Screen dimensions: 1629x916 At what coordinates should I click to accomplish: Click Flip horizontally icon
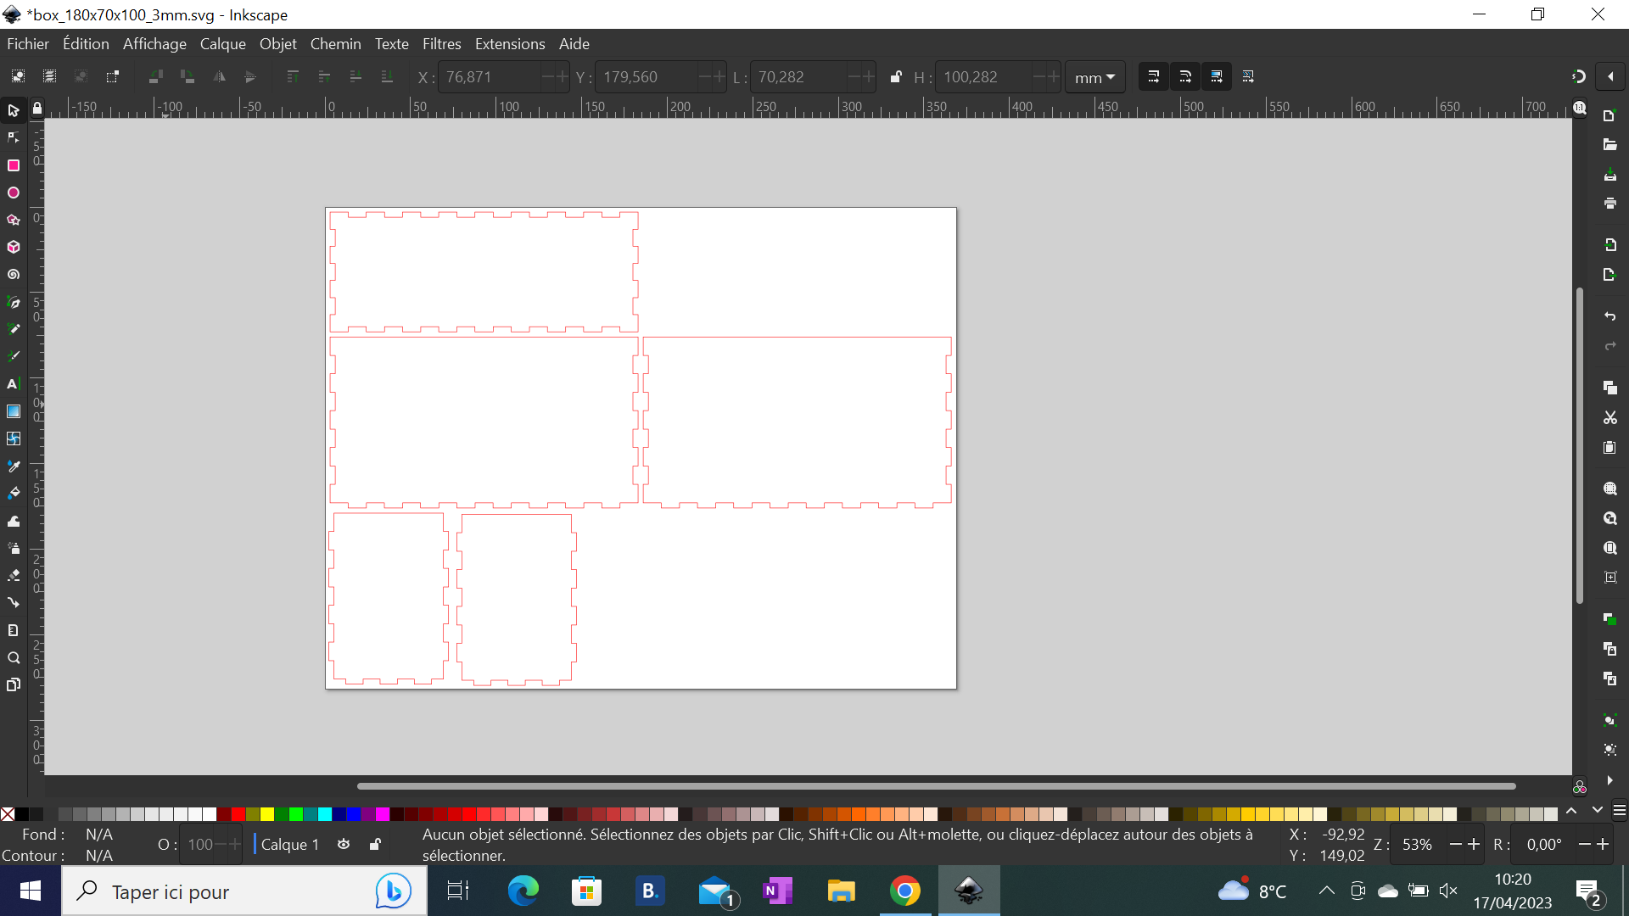click(x=219, y=76)
